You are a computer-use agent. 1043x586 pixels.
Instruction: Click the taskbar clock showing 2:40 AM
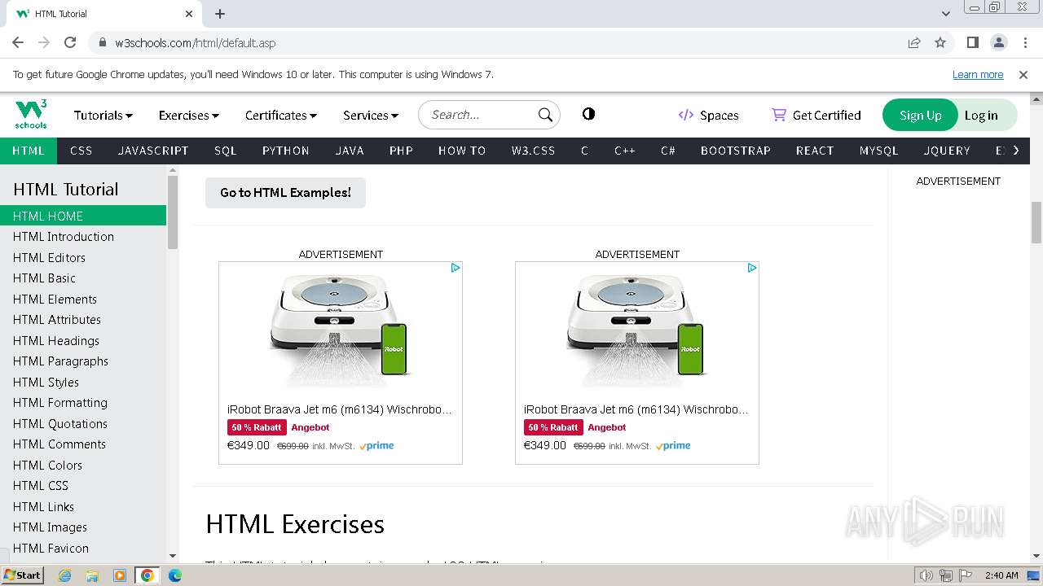[x=1001, y=575]
